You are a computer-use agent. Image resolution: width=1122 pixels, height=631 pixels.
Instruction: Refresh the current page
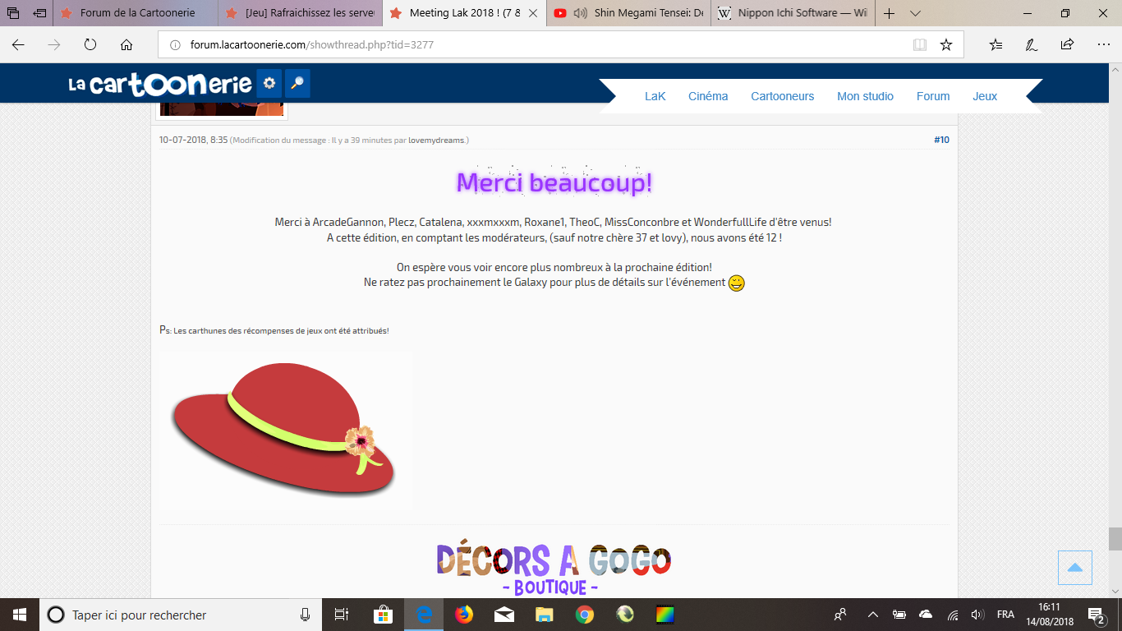click(90, 45)
